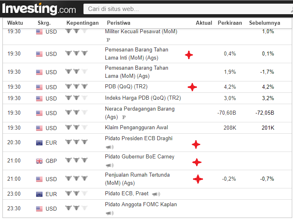
Task: Click inside the Cari di situs web search field
Action: point(188,9)
